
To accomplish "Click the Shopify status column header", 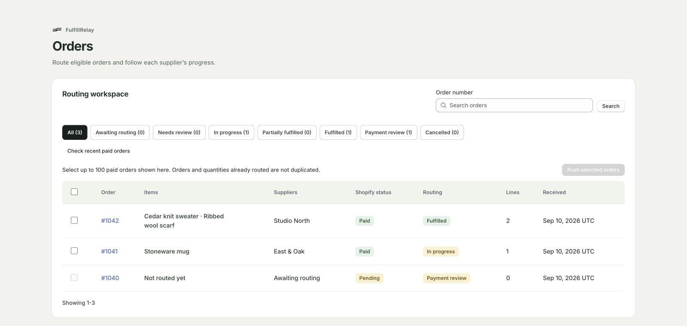I will pyautogui.click(x=373, y=192).
